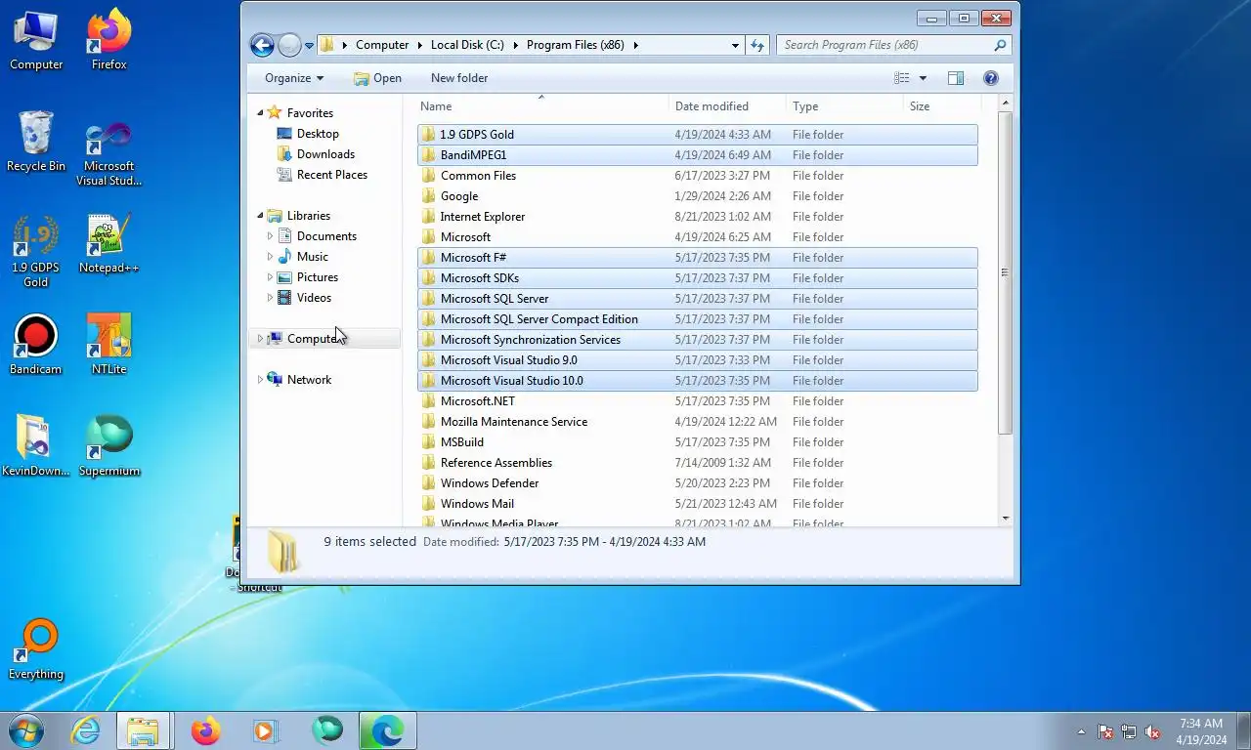The width and height of the screenshot is (1251, 750).
Task: Sort by the Name column header
Action: coord(542,106)
